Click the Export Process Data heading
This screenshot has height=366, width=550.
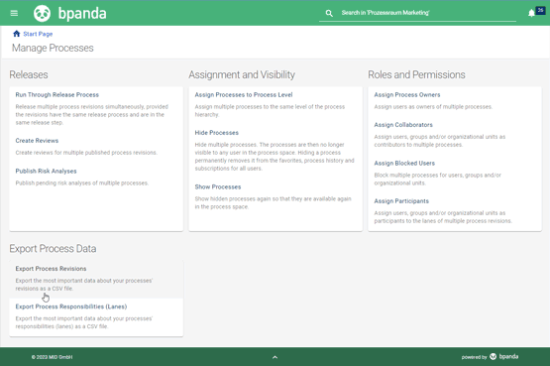click(53, 248)
